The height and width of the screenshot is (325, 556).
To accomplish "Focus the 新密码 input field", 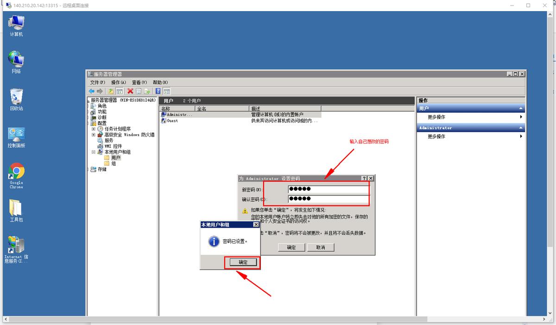I will coord(328,189).
